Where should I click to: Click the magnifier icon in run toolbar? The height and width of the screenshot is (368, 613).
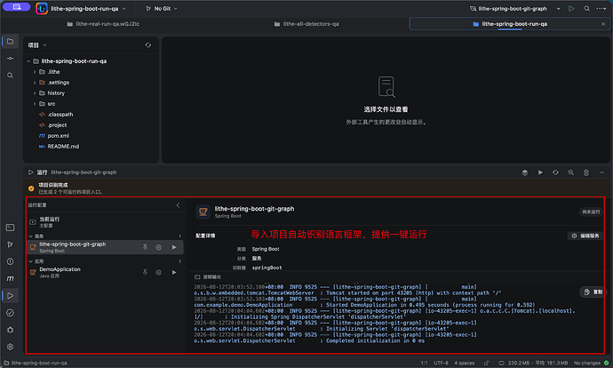pyautogui.click(x=570, y=172)
